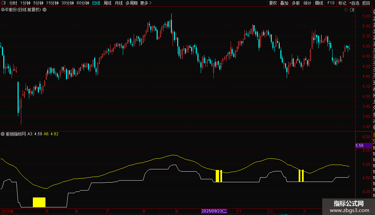
Task: Open the indicator dropdown beside 股朋指标网
Action: (3, 134)
